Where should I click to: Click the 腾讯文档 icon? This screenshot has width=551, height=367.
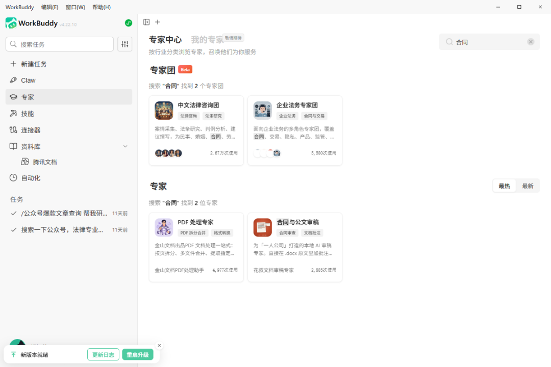click(25, 162)
